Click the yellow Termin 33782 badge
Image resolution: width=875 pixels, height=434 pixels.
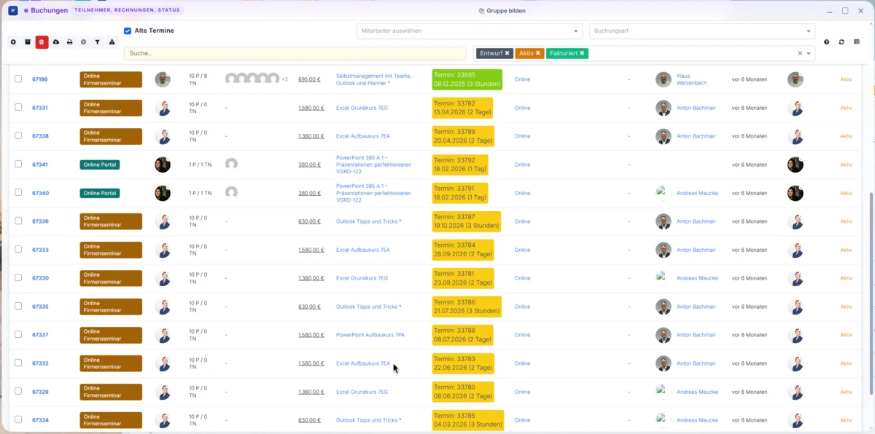(462, 108)
